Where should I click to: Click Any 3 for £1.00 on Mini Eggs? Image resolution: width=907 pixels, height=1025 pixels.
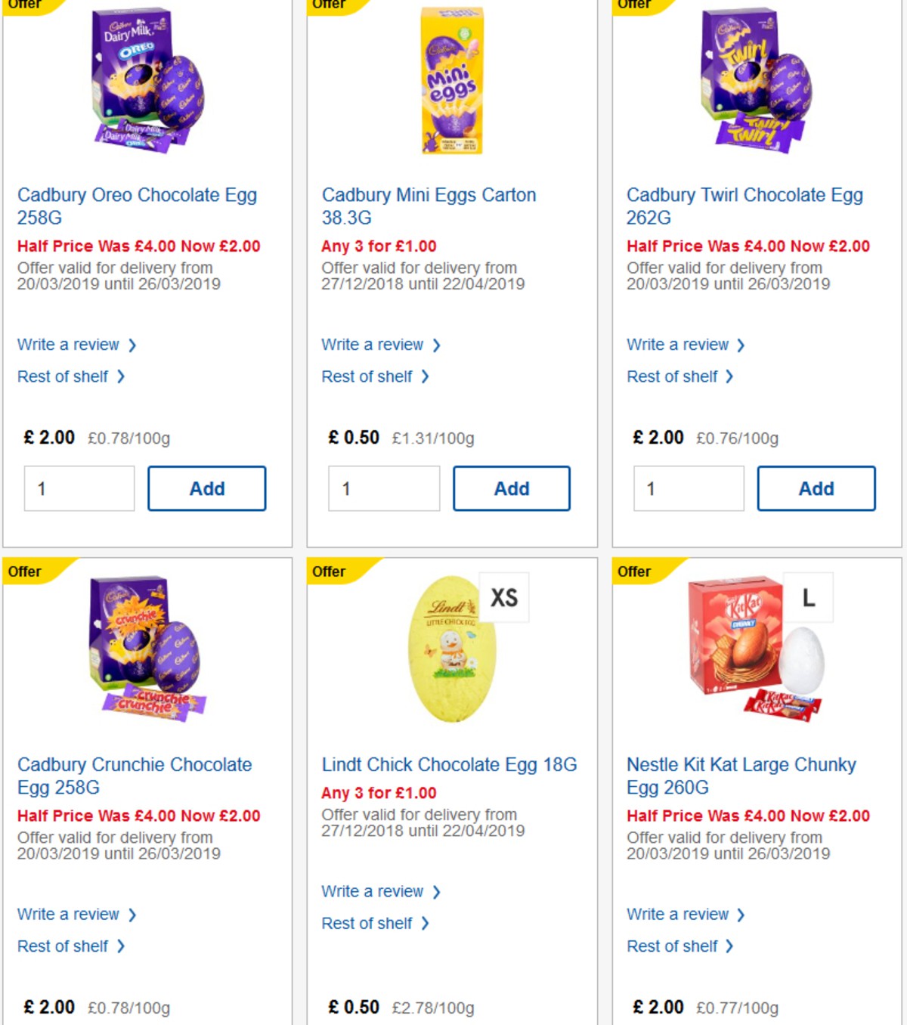pyautogui.click(x=378, y=246)
